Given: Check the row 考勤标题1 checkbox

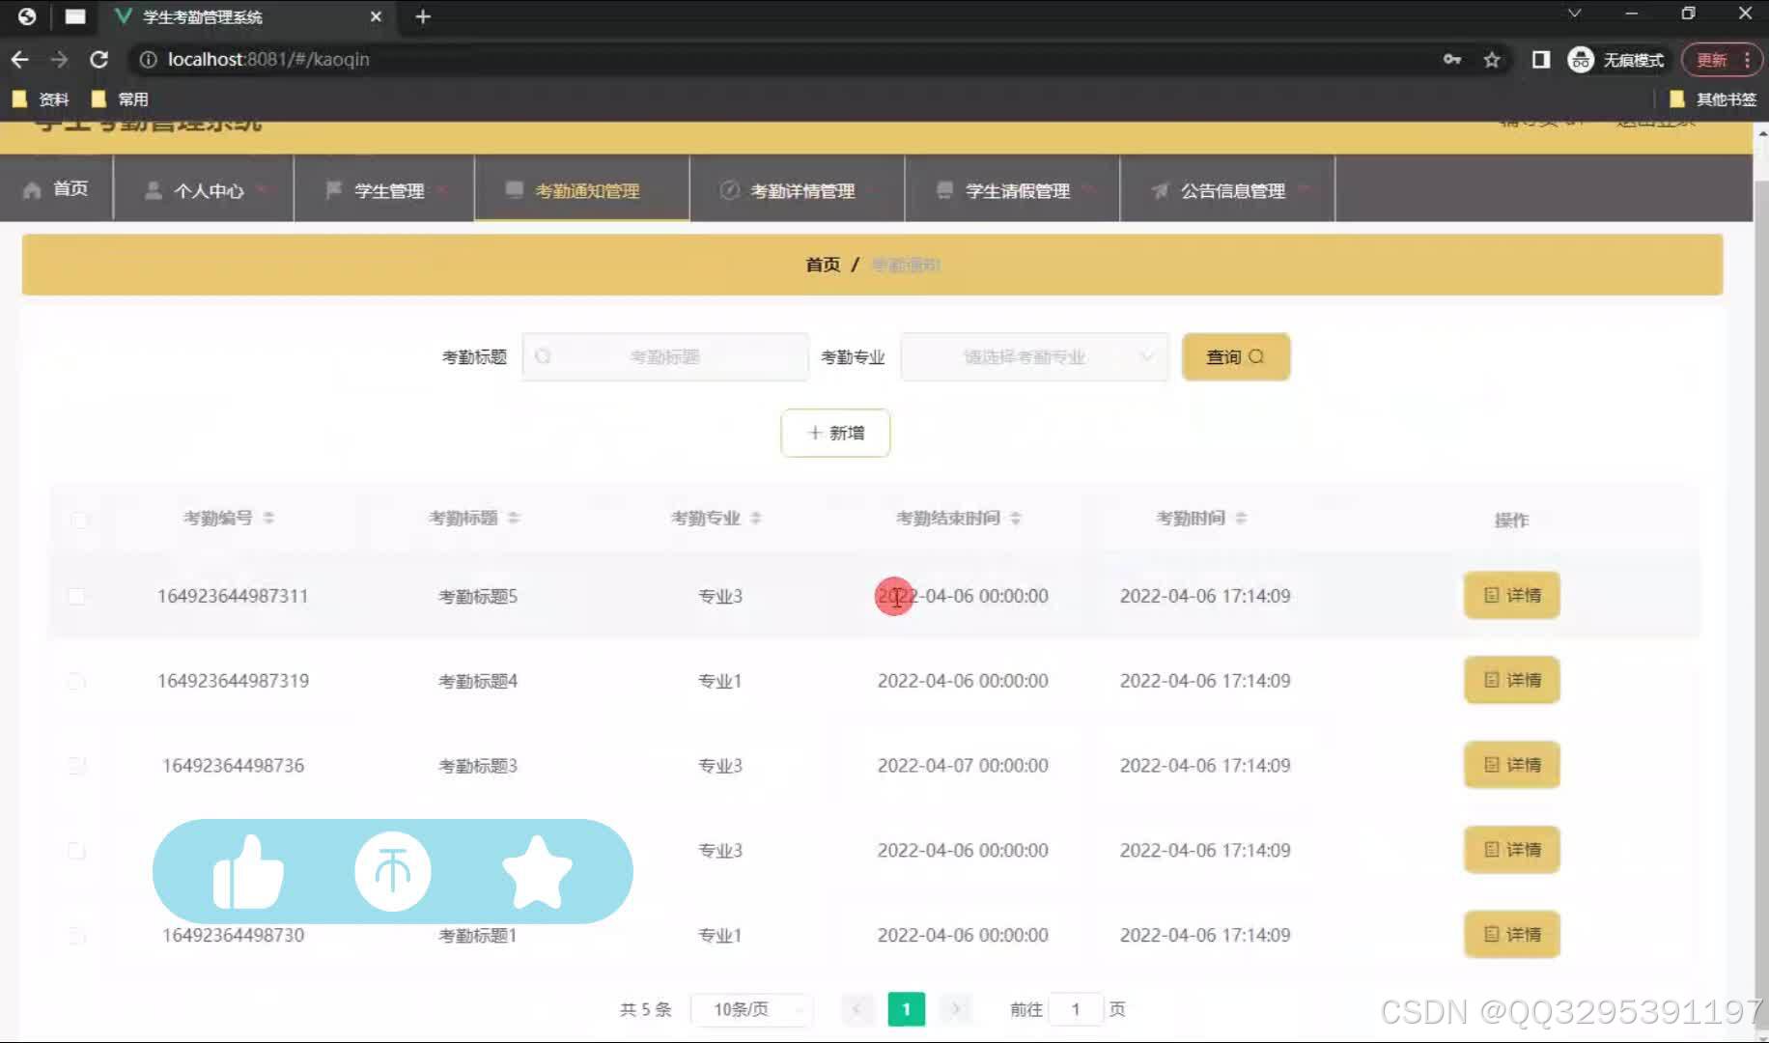Looking at the screenshot, I should (x=76, y=935).
